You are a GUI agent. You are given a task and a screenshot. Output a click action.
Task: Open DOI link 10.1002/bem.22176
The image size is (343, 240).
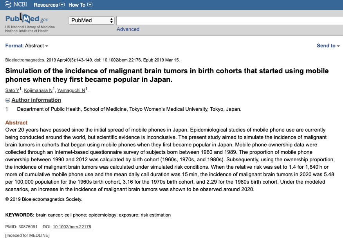[x=72, y=227]
